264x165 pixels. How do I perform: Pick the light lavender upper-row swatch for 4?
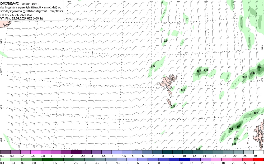(117, 152)
